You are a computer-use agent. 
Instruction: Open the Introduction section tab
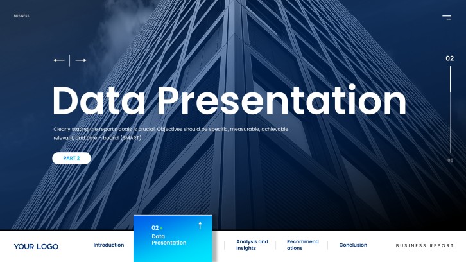(x=108, y=245)
